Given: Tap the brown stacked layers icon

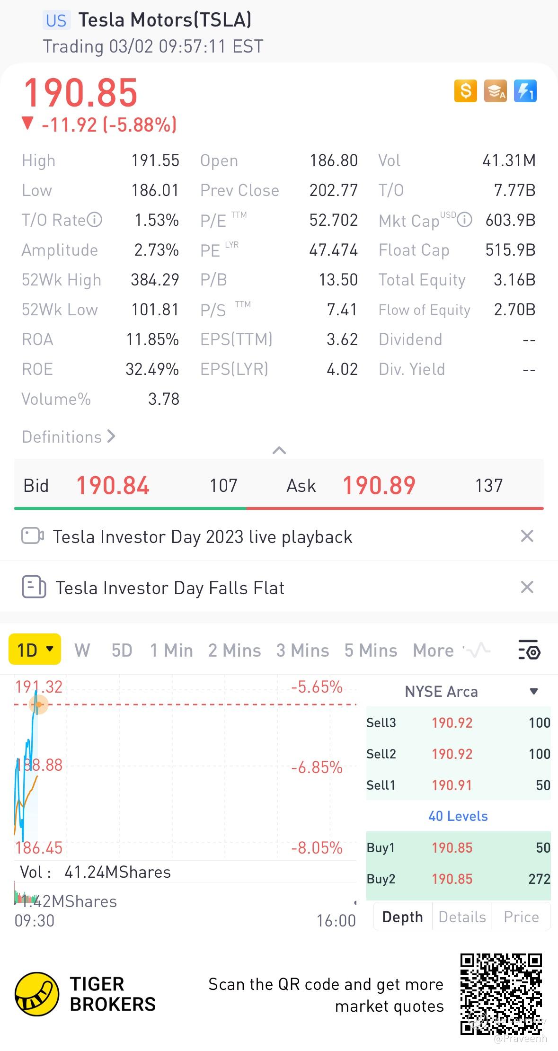Looking at the screenshot, I should 495,91.
